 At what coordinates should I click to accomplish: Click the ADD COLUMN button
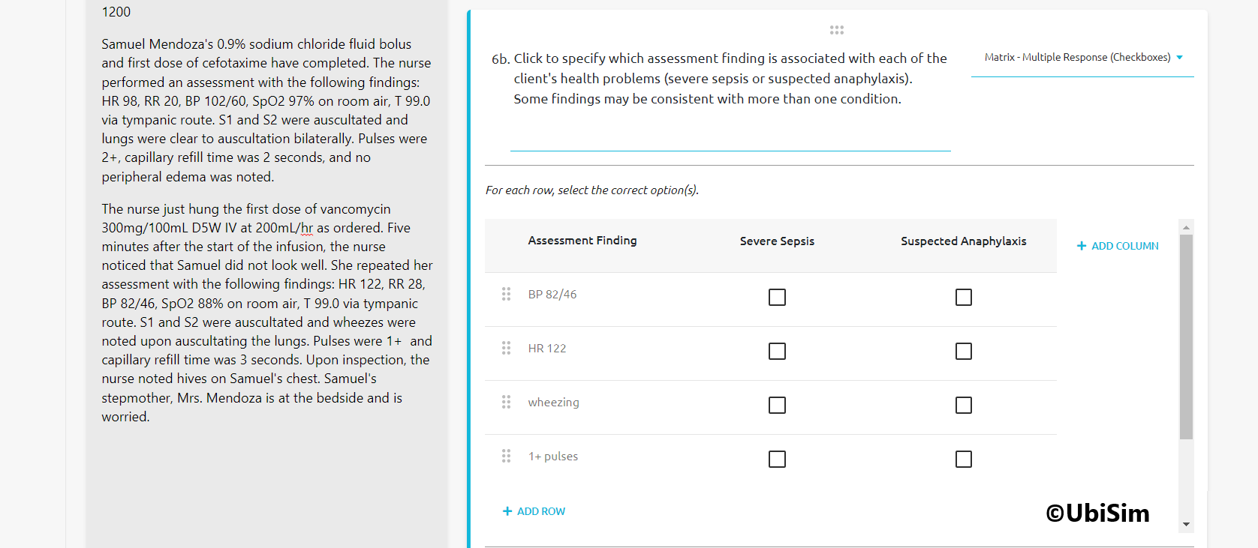coord(1117,245)
